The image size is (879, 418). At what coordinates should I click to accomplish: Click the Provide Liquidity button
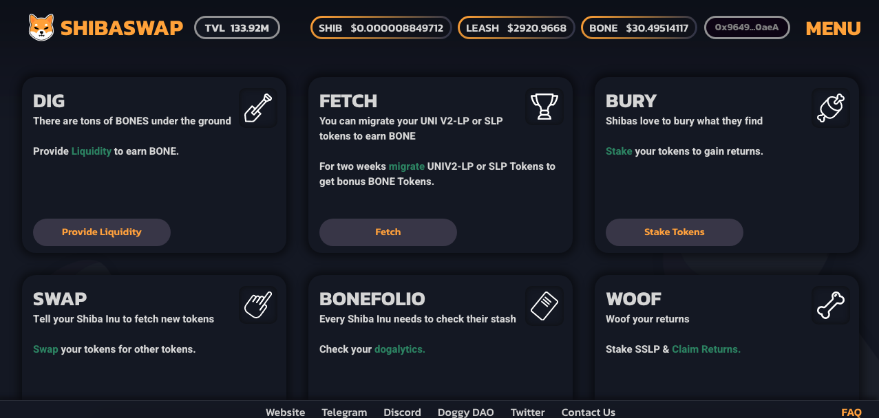pyautogui.click(x=102, y=232)
